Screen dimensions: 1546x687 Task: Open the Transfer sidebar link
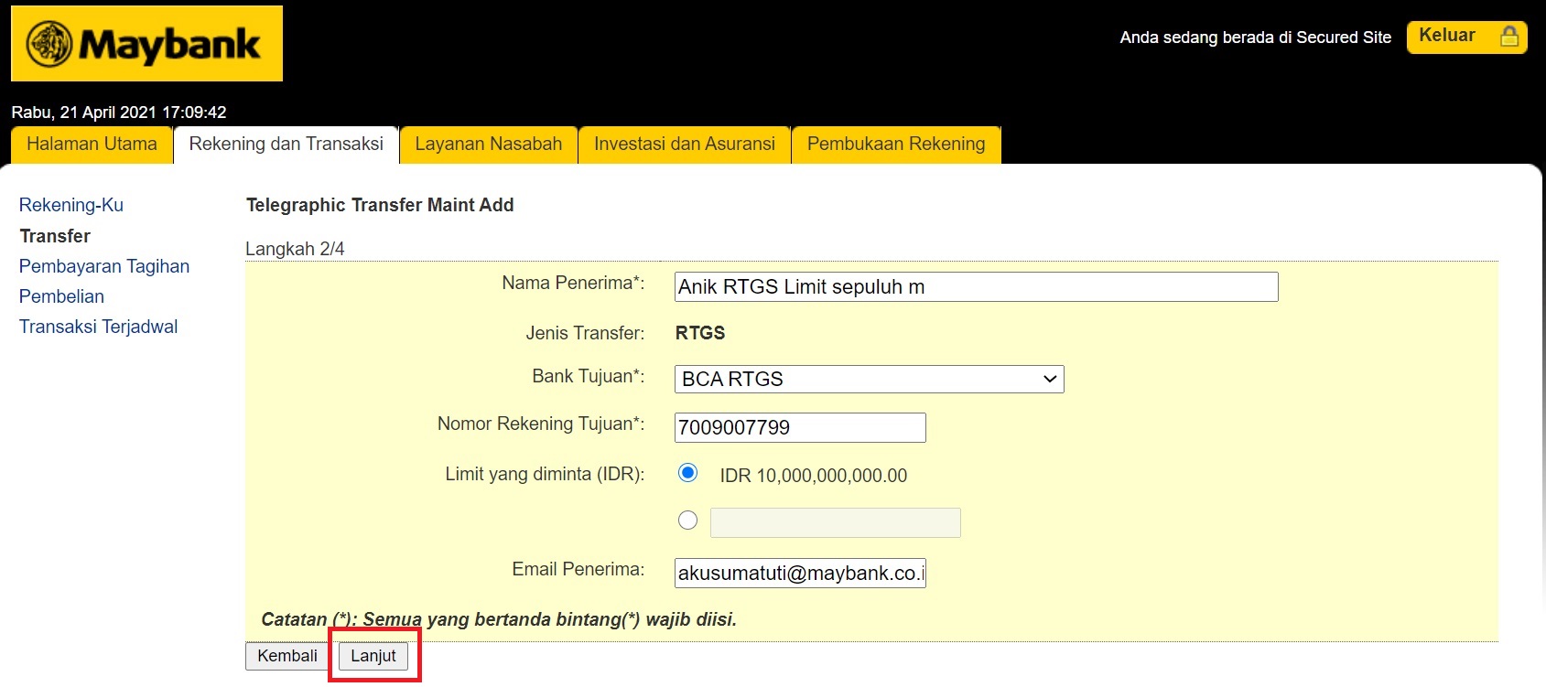(x=55, y=236)
